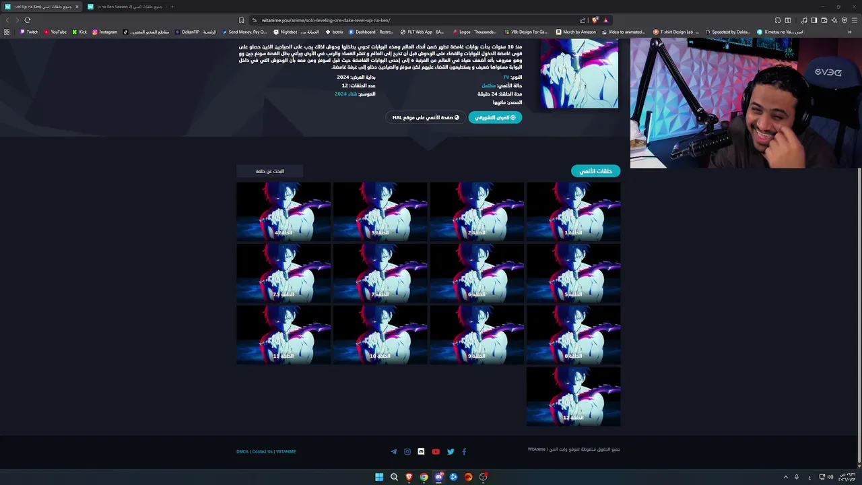Open episode 3 thumbnail

point(380,211)
